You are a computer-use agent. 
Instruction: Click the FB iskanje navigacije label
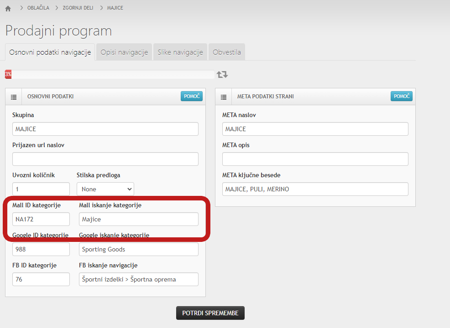tap(108, 265)
